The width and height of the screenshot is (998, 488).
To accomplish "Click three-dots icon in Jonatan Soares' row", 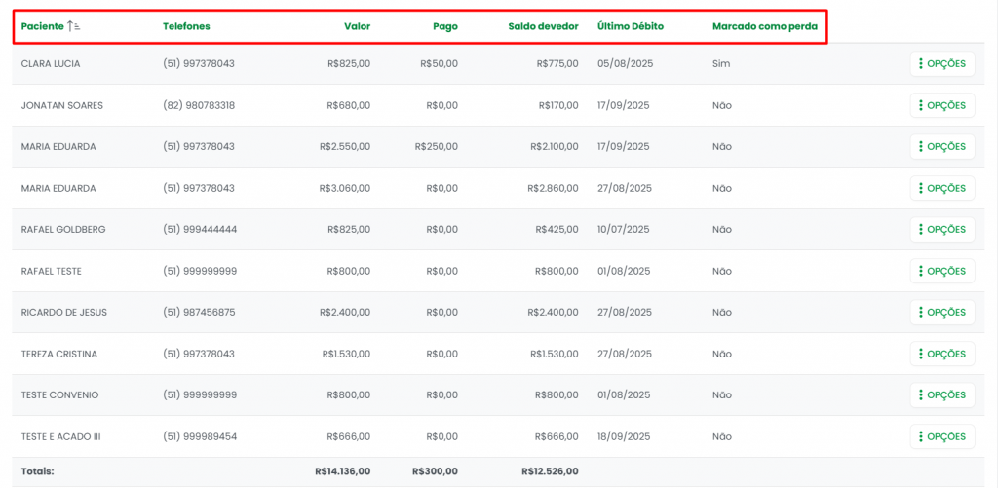I will click(920, 105).
